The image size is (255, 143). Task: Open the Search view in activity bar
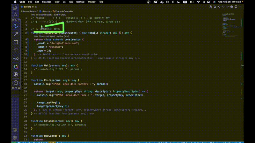pos(15,15)
